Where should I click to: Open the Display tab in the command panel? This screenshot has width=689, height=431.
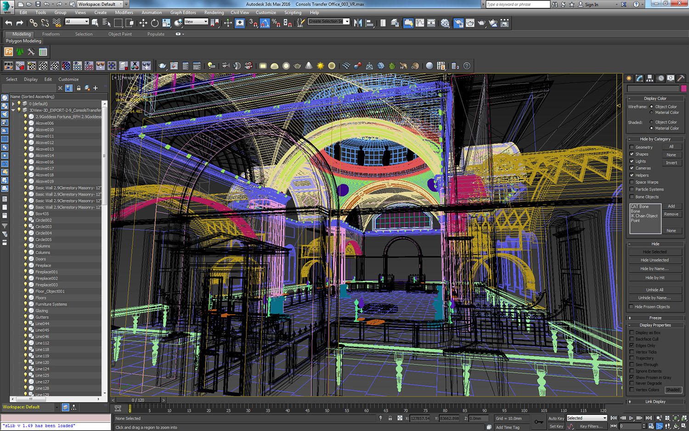point(671,78)
